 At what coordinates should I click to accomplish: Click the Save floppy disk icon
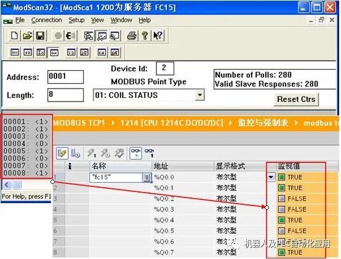pos(40,36)
